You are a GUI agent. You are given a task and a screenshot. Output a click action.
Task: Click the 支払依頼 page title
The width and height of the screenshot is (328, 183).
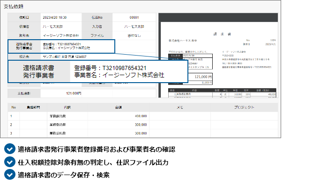(x=14, y=7)
